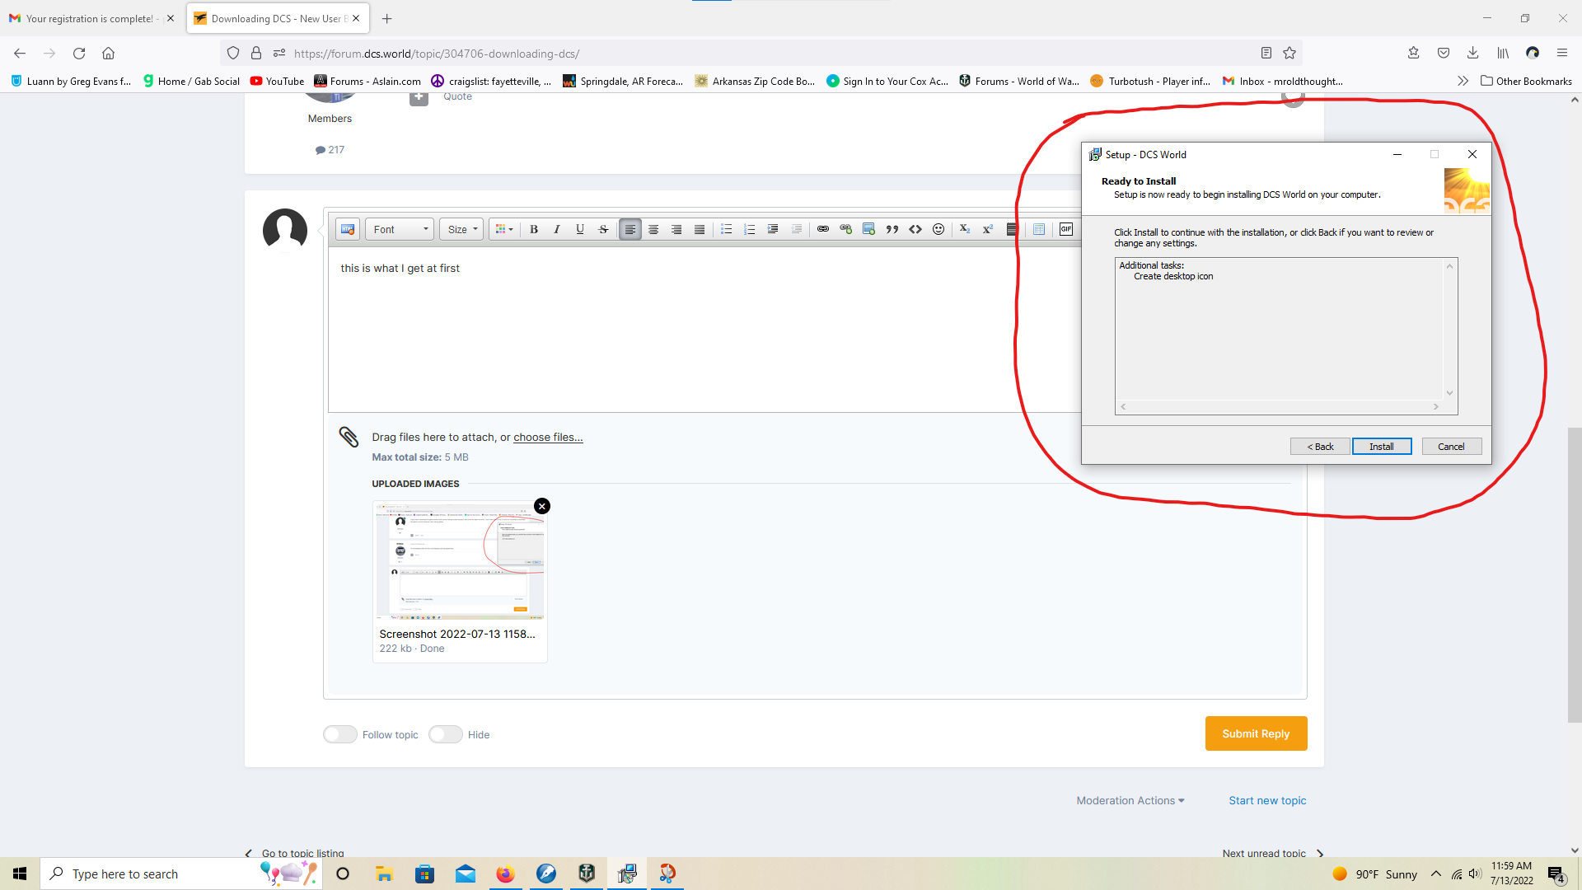This screenshot has height=890, width=1582.
Task: Show more bookmarks chevron
Action: click(1463, 81)
